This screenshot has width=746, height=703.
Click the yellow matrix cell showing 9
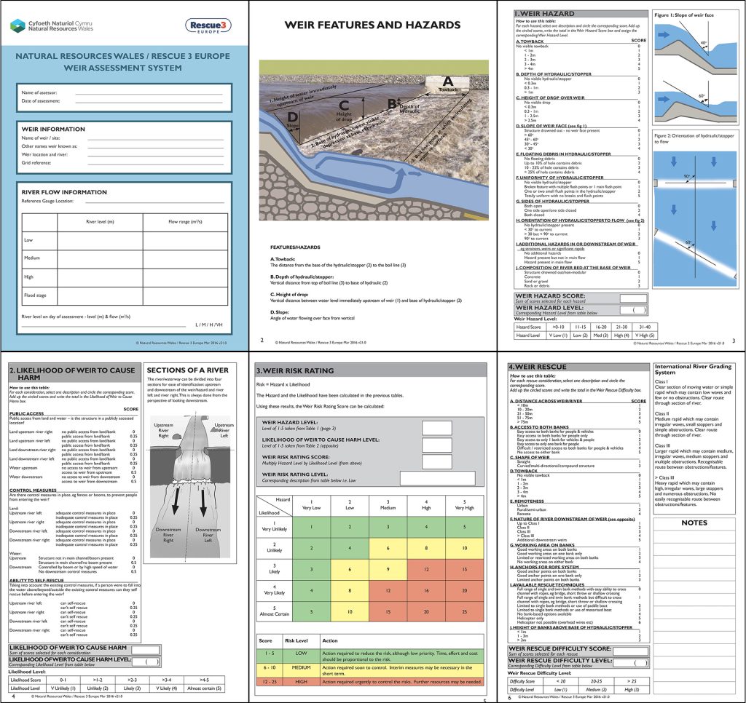click(388, 569)
